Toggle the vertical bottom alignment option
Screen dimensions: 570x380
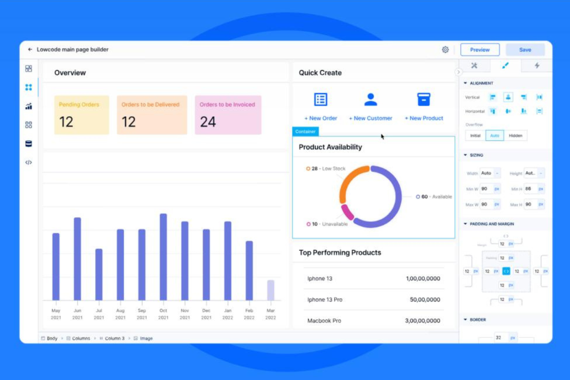[524, 97]
